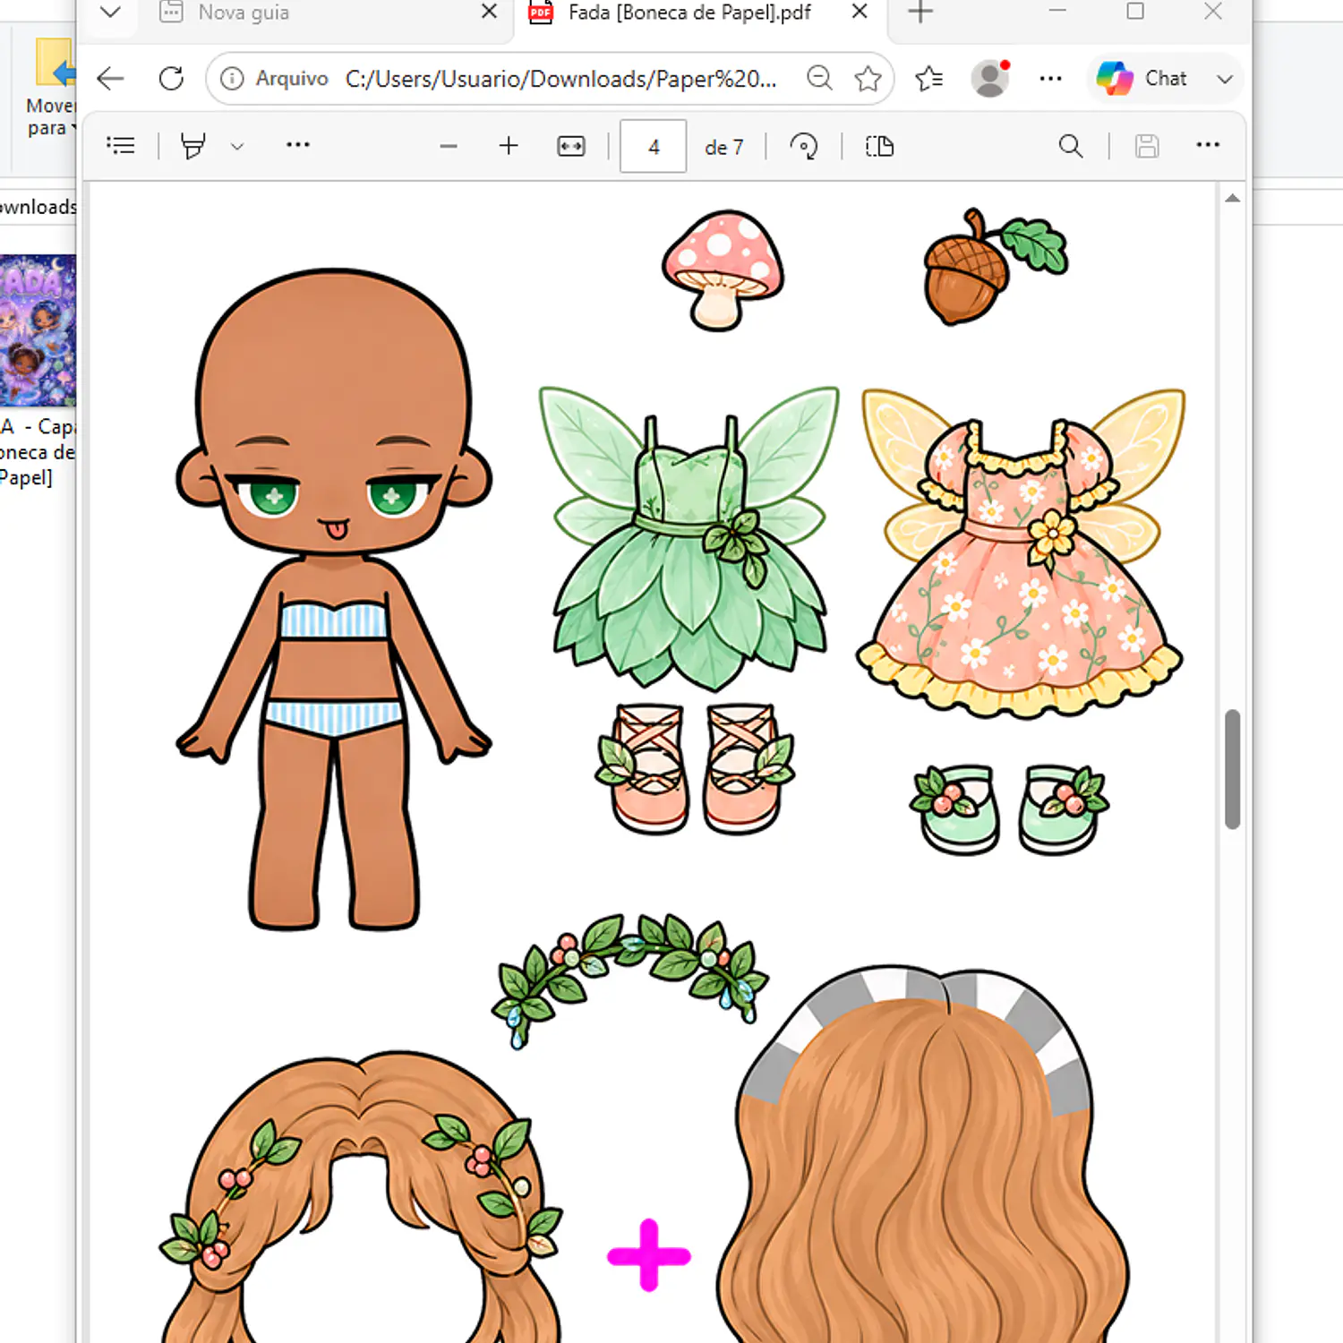The width and height of the screenshot is (1343, 1343).
Task: Open more PDF tools next to highlighter
Action: [298, 145]
